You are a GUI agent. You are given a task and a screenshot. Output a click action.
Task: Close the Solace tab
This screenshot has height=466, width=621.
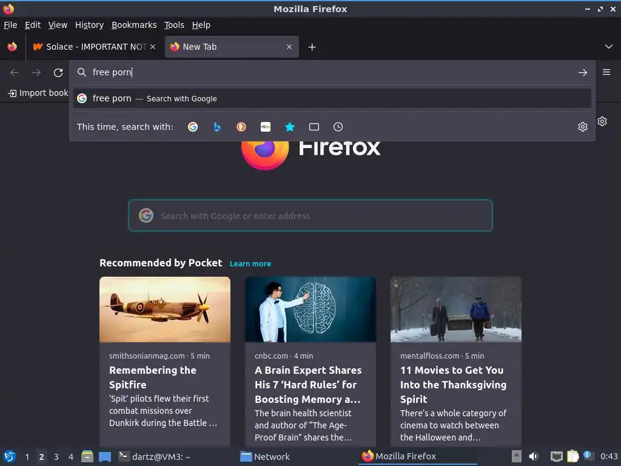click(x=153, y=47)
